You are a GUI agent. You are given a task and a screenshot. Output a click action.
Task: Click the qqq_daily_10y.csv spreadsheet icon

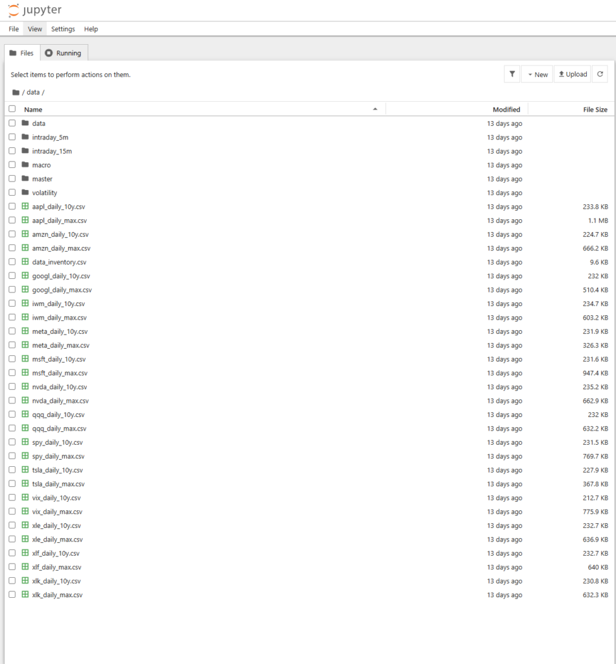pos(25,414)
